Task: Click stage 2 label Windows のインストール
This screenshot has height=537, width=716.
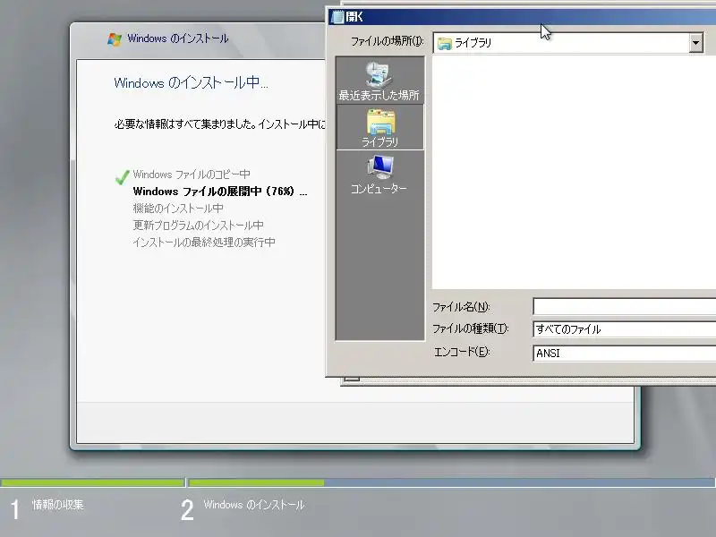Action: [254, 505]
